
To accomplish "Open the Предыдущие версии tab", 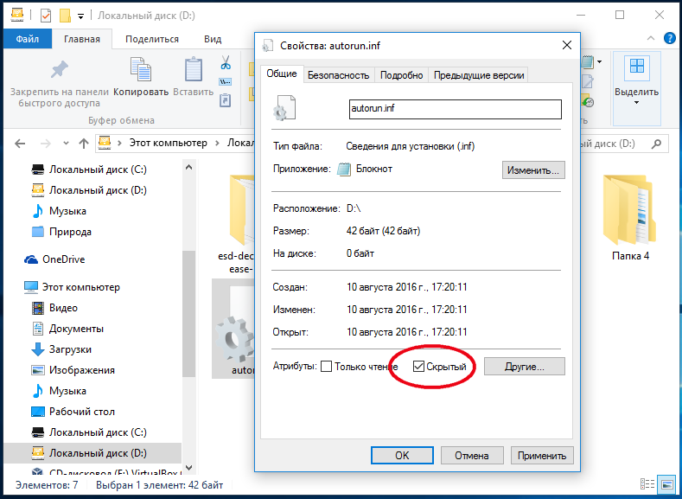I will [478, 75].
